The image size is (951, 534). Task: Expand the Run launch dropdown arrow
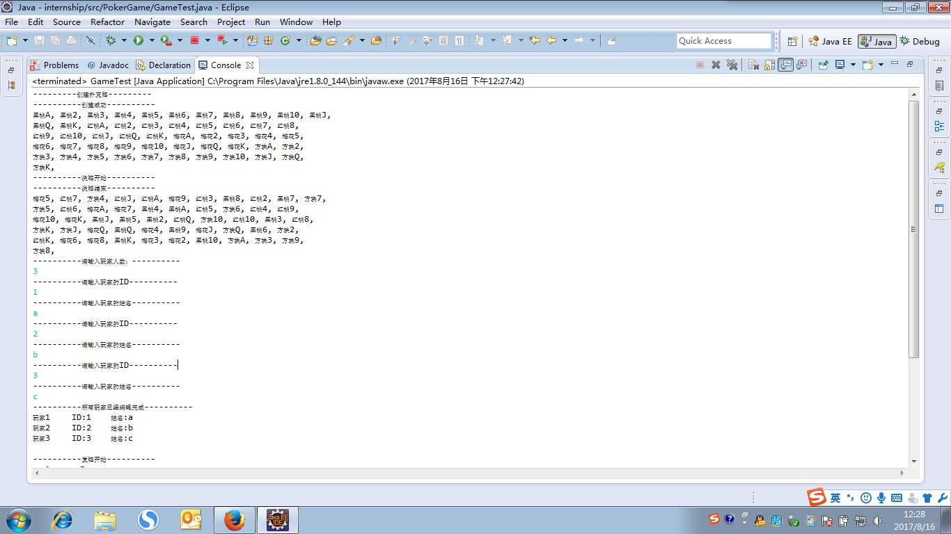tap(150, 40)
